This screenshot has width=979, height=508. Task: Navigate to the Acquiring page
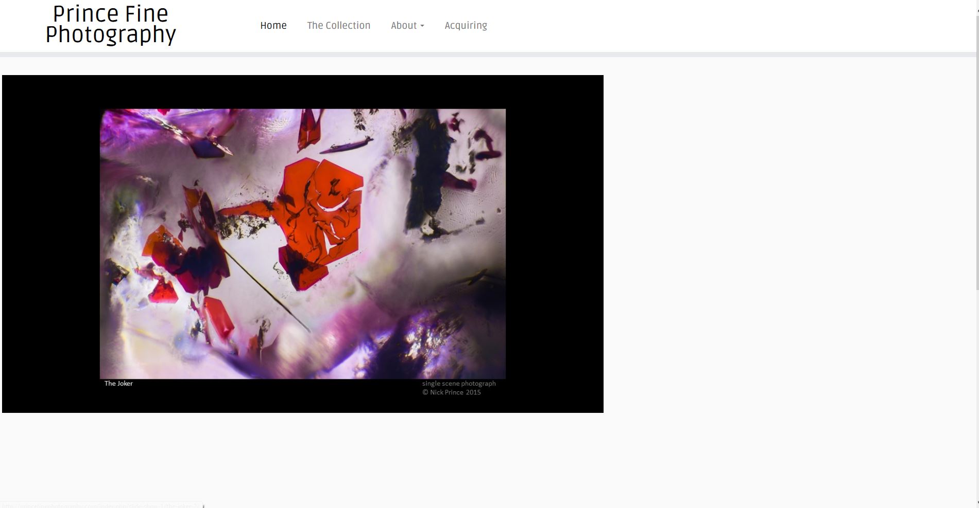click(x=466, y=25)
